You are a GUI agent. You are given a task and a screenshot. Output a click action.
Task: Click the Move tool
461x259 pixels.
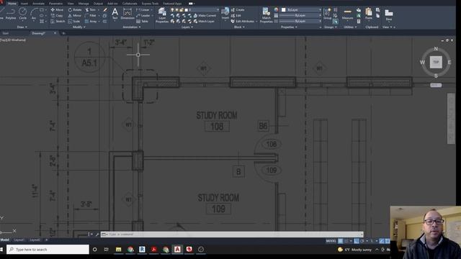(57, 9)
